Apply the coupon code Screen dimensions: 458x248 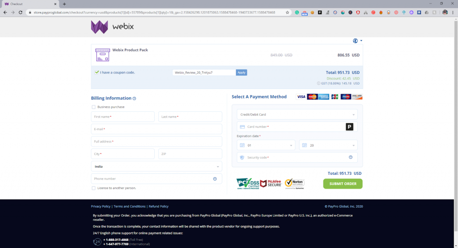[242, 72]
